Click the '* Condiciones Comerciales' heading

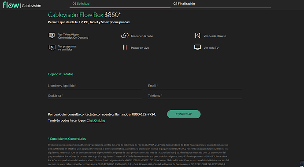coord(67,139)
